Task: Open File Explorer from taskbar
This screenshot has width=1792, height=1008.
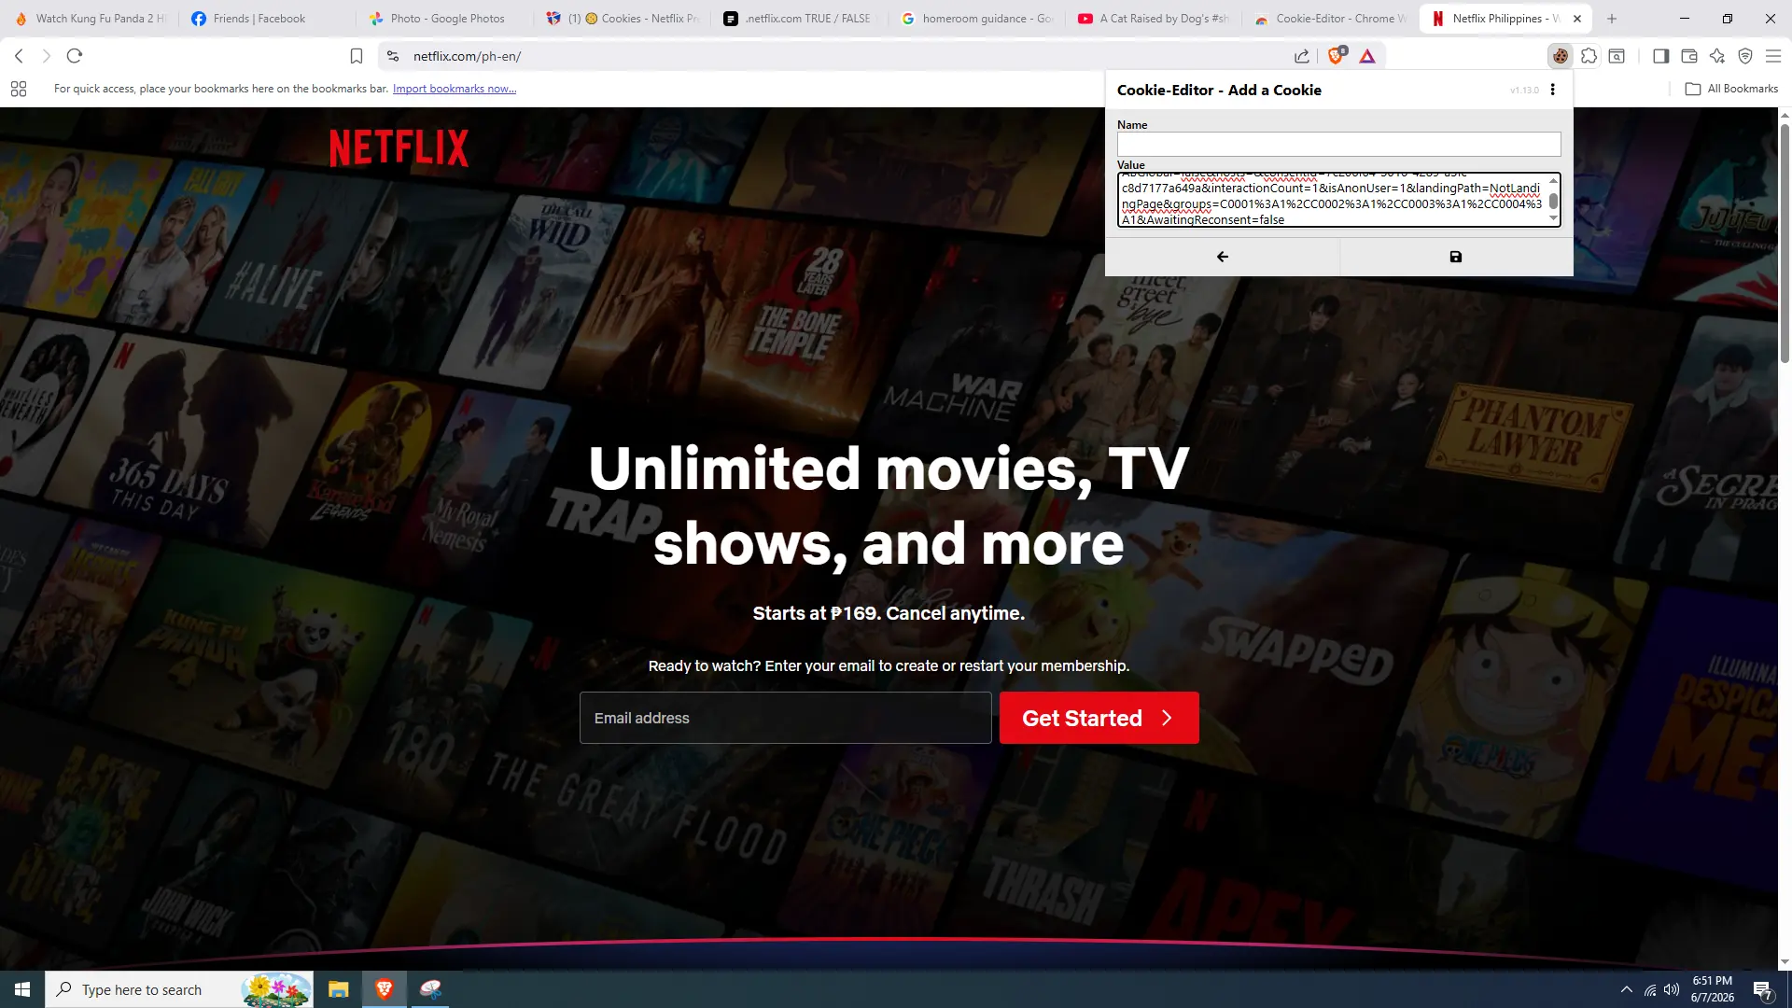Action: point(338,989)
